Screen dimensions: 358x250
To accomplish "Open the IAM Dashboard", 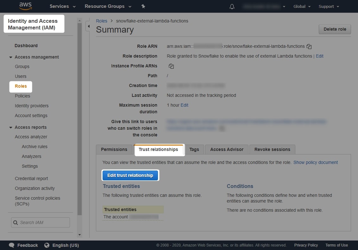I will pyautogui.click(x=26, y=46).
